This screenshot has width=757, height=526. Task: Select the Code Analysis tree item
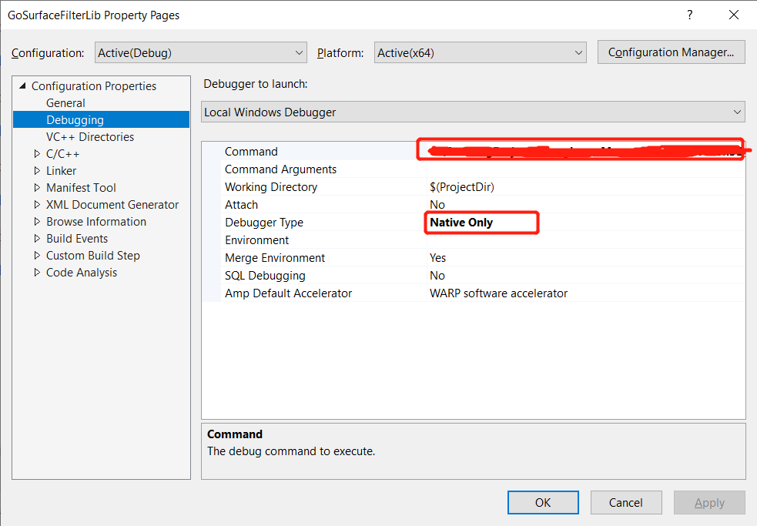82,273
